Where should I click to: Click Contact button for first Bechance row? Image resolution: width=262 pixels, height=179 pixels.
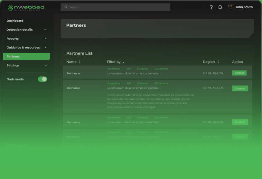[239, 73]
